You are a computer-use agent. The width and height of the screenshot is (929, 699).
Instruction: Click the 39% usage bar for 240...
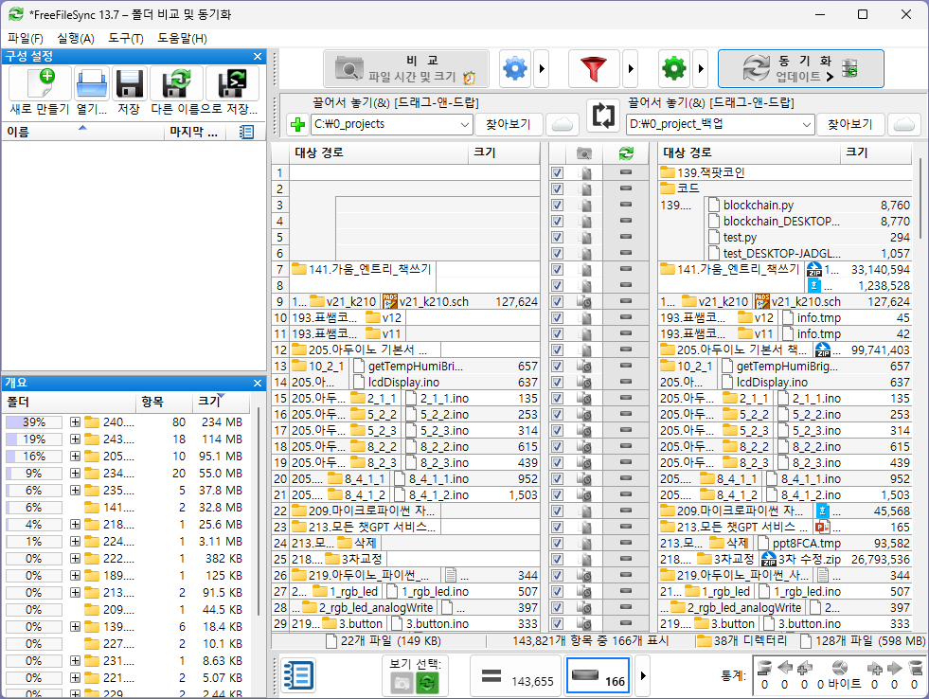[34, 422]
